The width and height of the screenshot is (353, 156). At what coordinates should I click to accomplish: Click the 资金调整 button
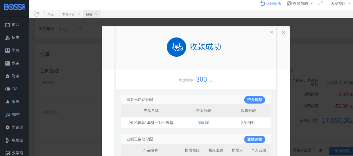point(255,100)
